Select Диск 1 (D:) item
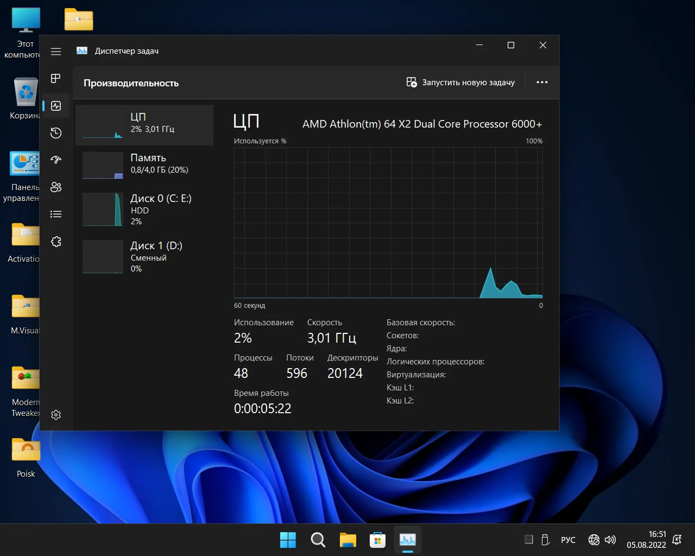695x556 pixels. click(144, 257)
